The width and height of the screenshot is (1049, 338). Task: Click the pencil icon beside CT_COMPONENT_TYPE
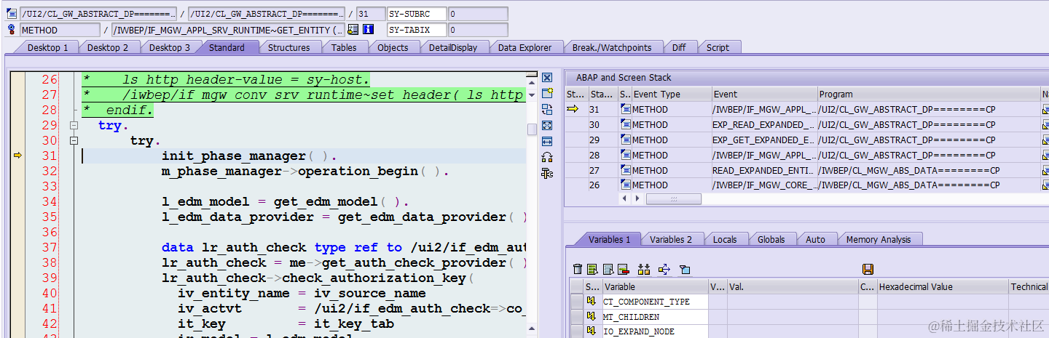click(x=592, y=302)
